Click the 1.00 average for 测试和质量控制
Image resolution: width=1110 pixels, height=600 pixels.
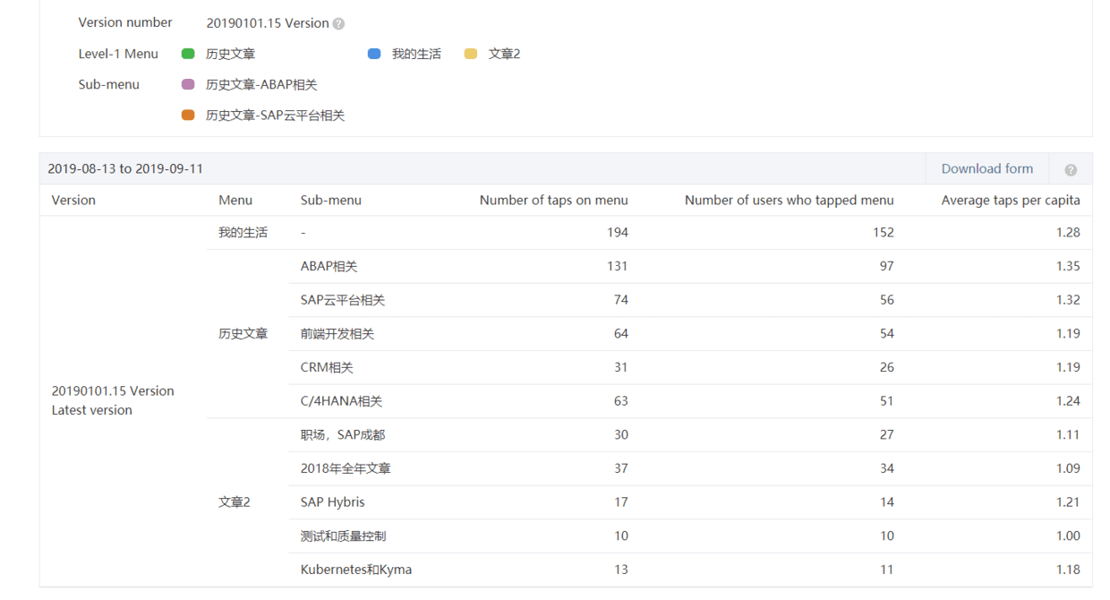(1068, 536)
